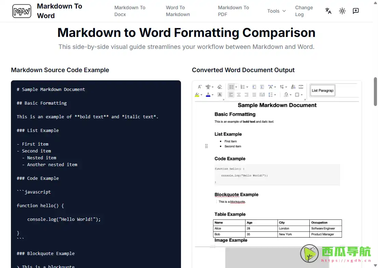Click the 'Occupation' table header cell
Screen dimensions: 378x268
pos(325,223)
